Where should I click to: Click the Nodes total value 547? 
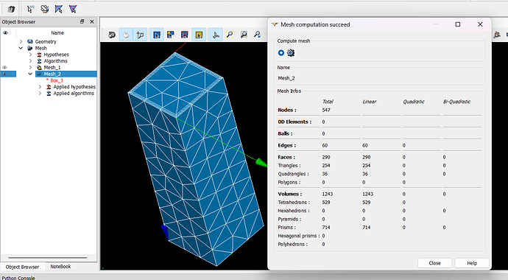pyautogui.click(x=326, y=111)
